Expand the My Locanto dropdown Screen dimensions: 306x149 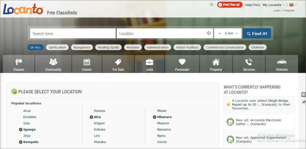274,5
